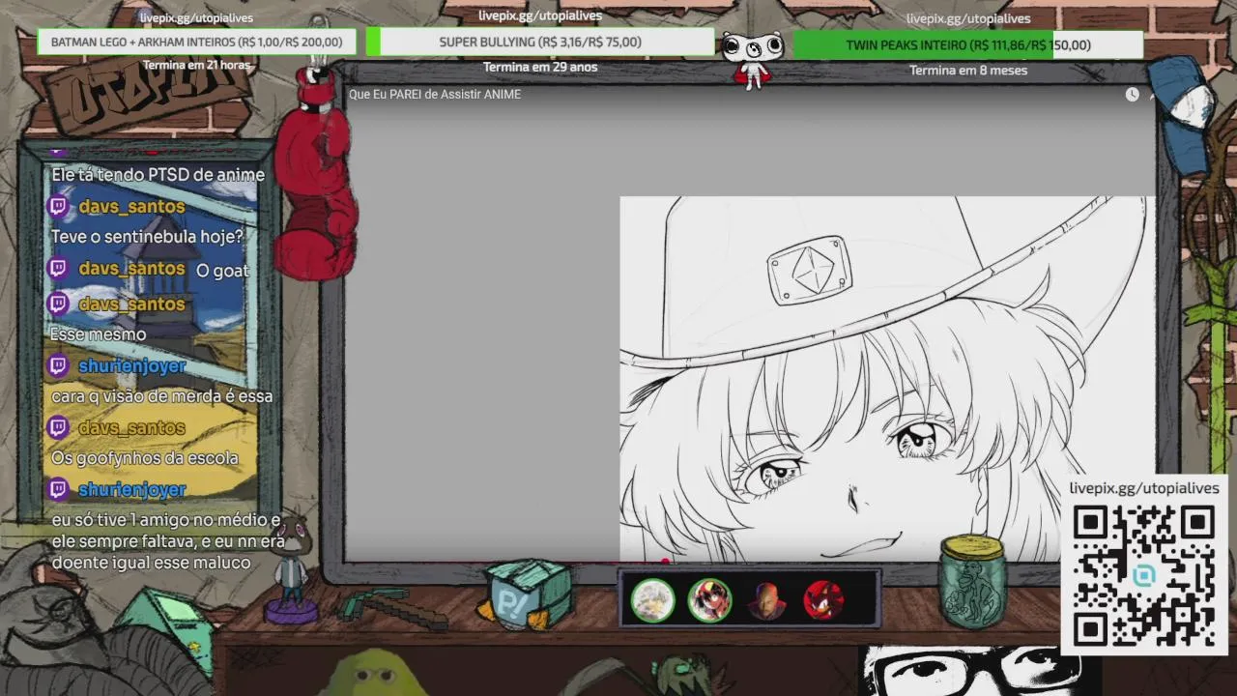Click chat message 'Teve o sentinebula hoje?'

[x=147, y=237]
